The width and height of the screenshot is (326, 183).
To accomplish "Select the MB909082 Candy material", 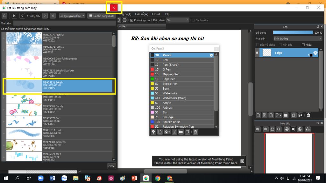I will coord(59,110).
